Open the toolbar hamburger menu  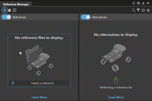pos(148,10)
